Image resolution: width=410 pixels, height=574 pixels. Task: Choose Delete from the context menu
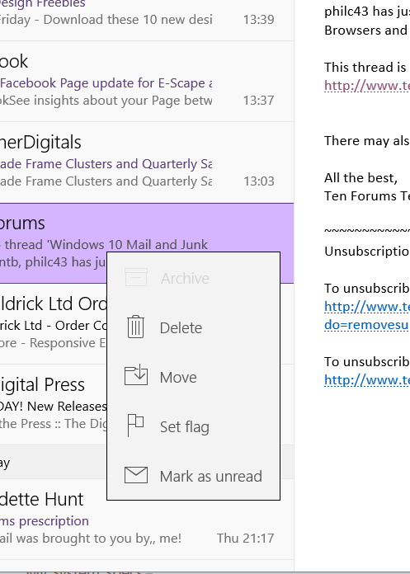pos(193,327)
